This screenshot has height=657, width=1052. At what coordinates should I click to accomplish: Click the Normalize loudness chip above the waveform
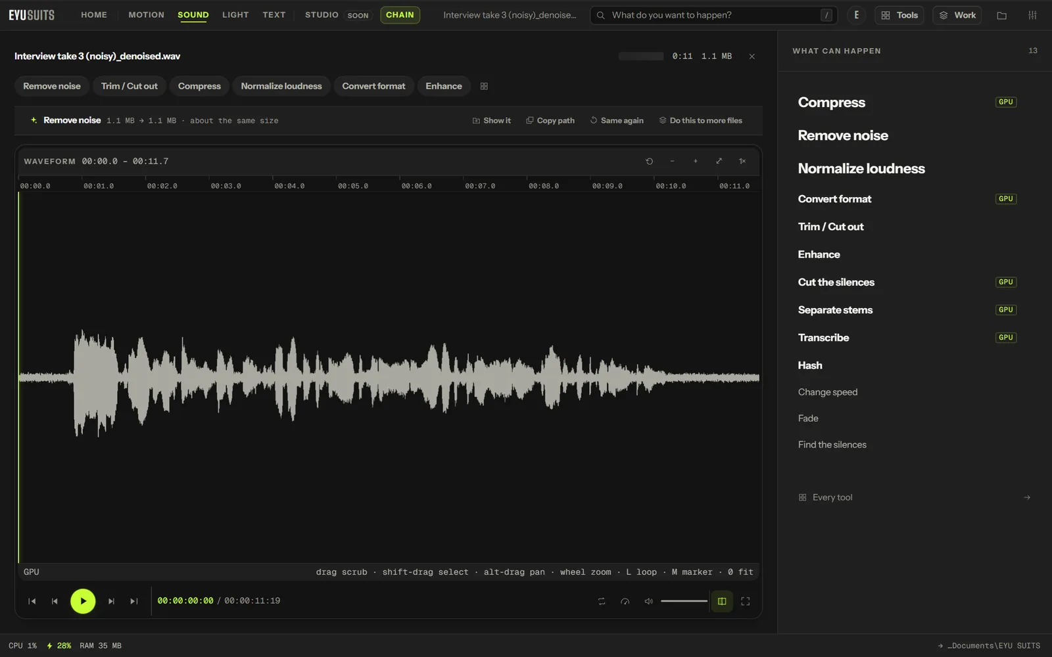click(281, 86)
